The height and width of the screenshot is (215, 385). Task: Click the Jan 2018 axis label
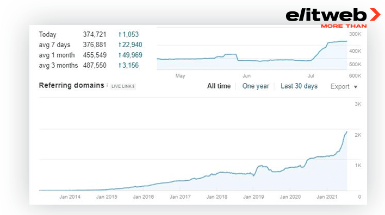[217, 197]
